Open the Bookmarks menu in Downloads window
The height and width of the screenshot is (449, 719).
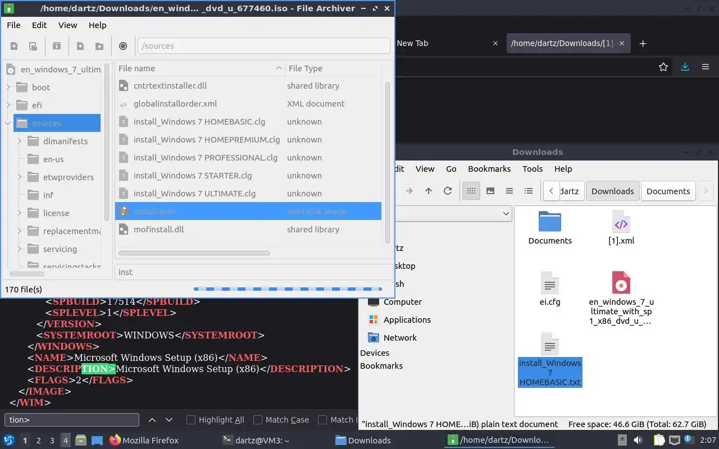(489, 168)
